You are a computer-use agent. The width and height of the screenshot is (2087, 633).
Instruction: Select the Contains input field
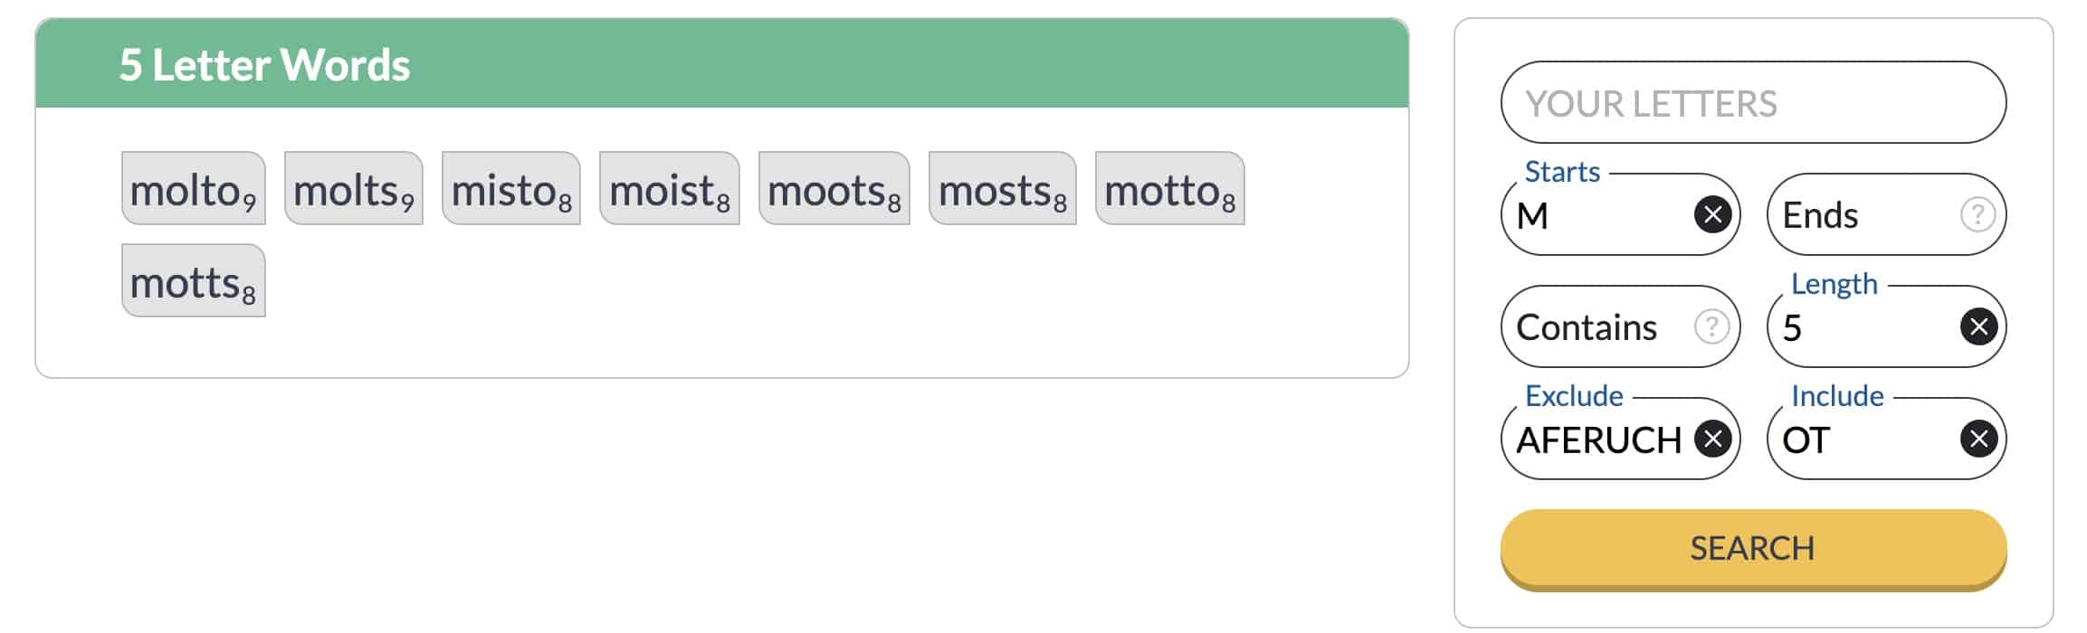click(1620, 327)
